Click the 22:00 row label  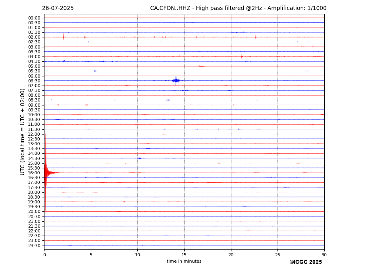(x=34, y=231)
